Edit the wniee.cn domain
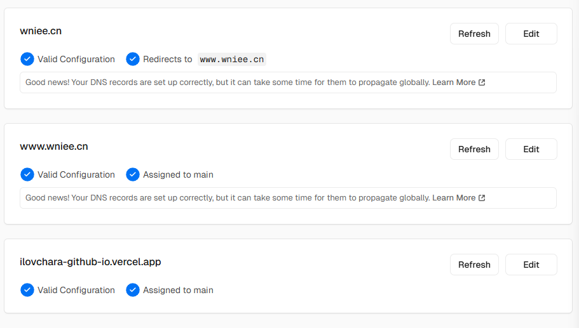The height and width of the screenshot is (328, 579). pos(531,34)
